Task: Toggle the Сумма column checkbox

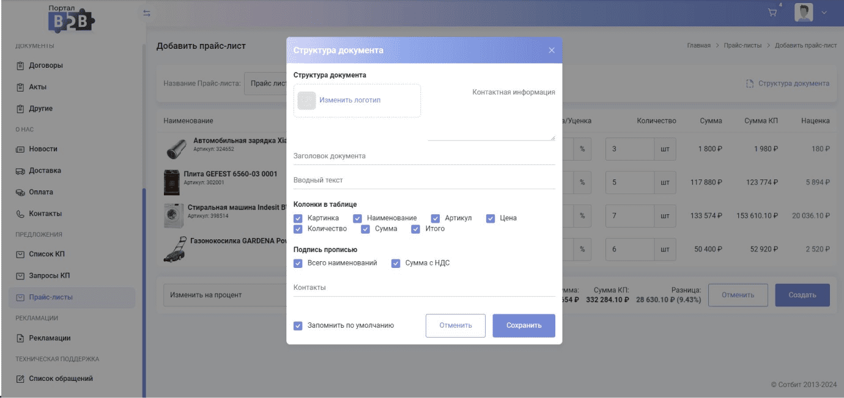Action: pos(365,229)
